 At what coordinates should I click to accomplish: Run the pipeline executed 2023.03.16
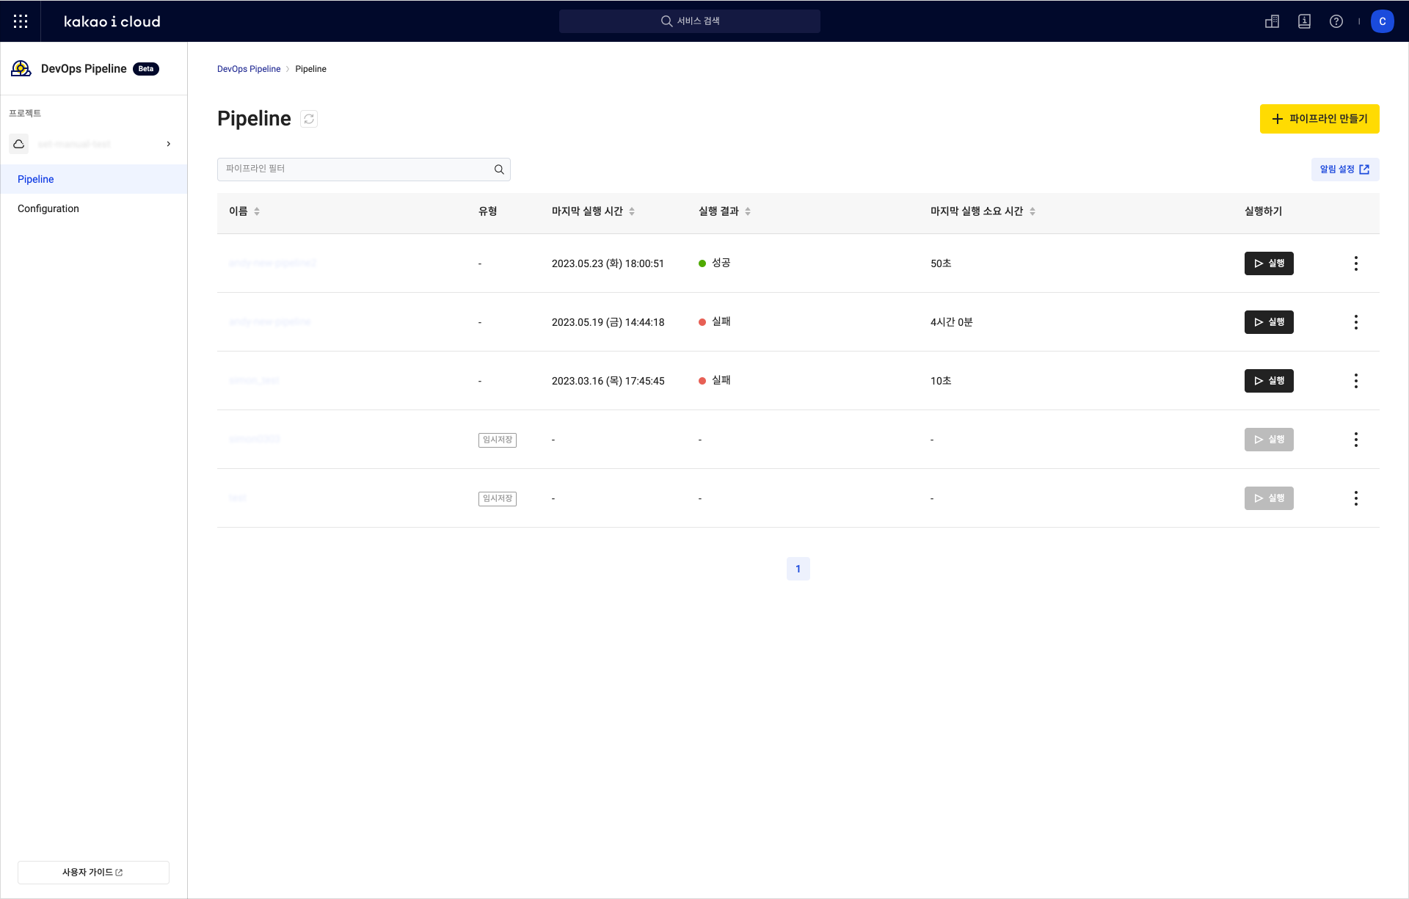pyautogui.click(x=1269, y=381)
